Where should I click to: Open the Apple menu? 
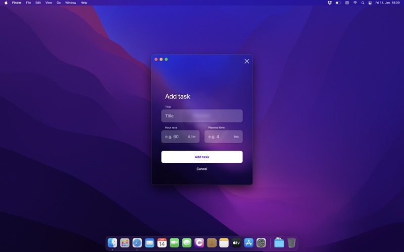click(6, 3)
